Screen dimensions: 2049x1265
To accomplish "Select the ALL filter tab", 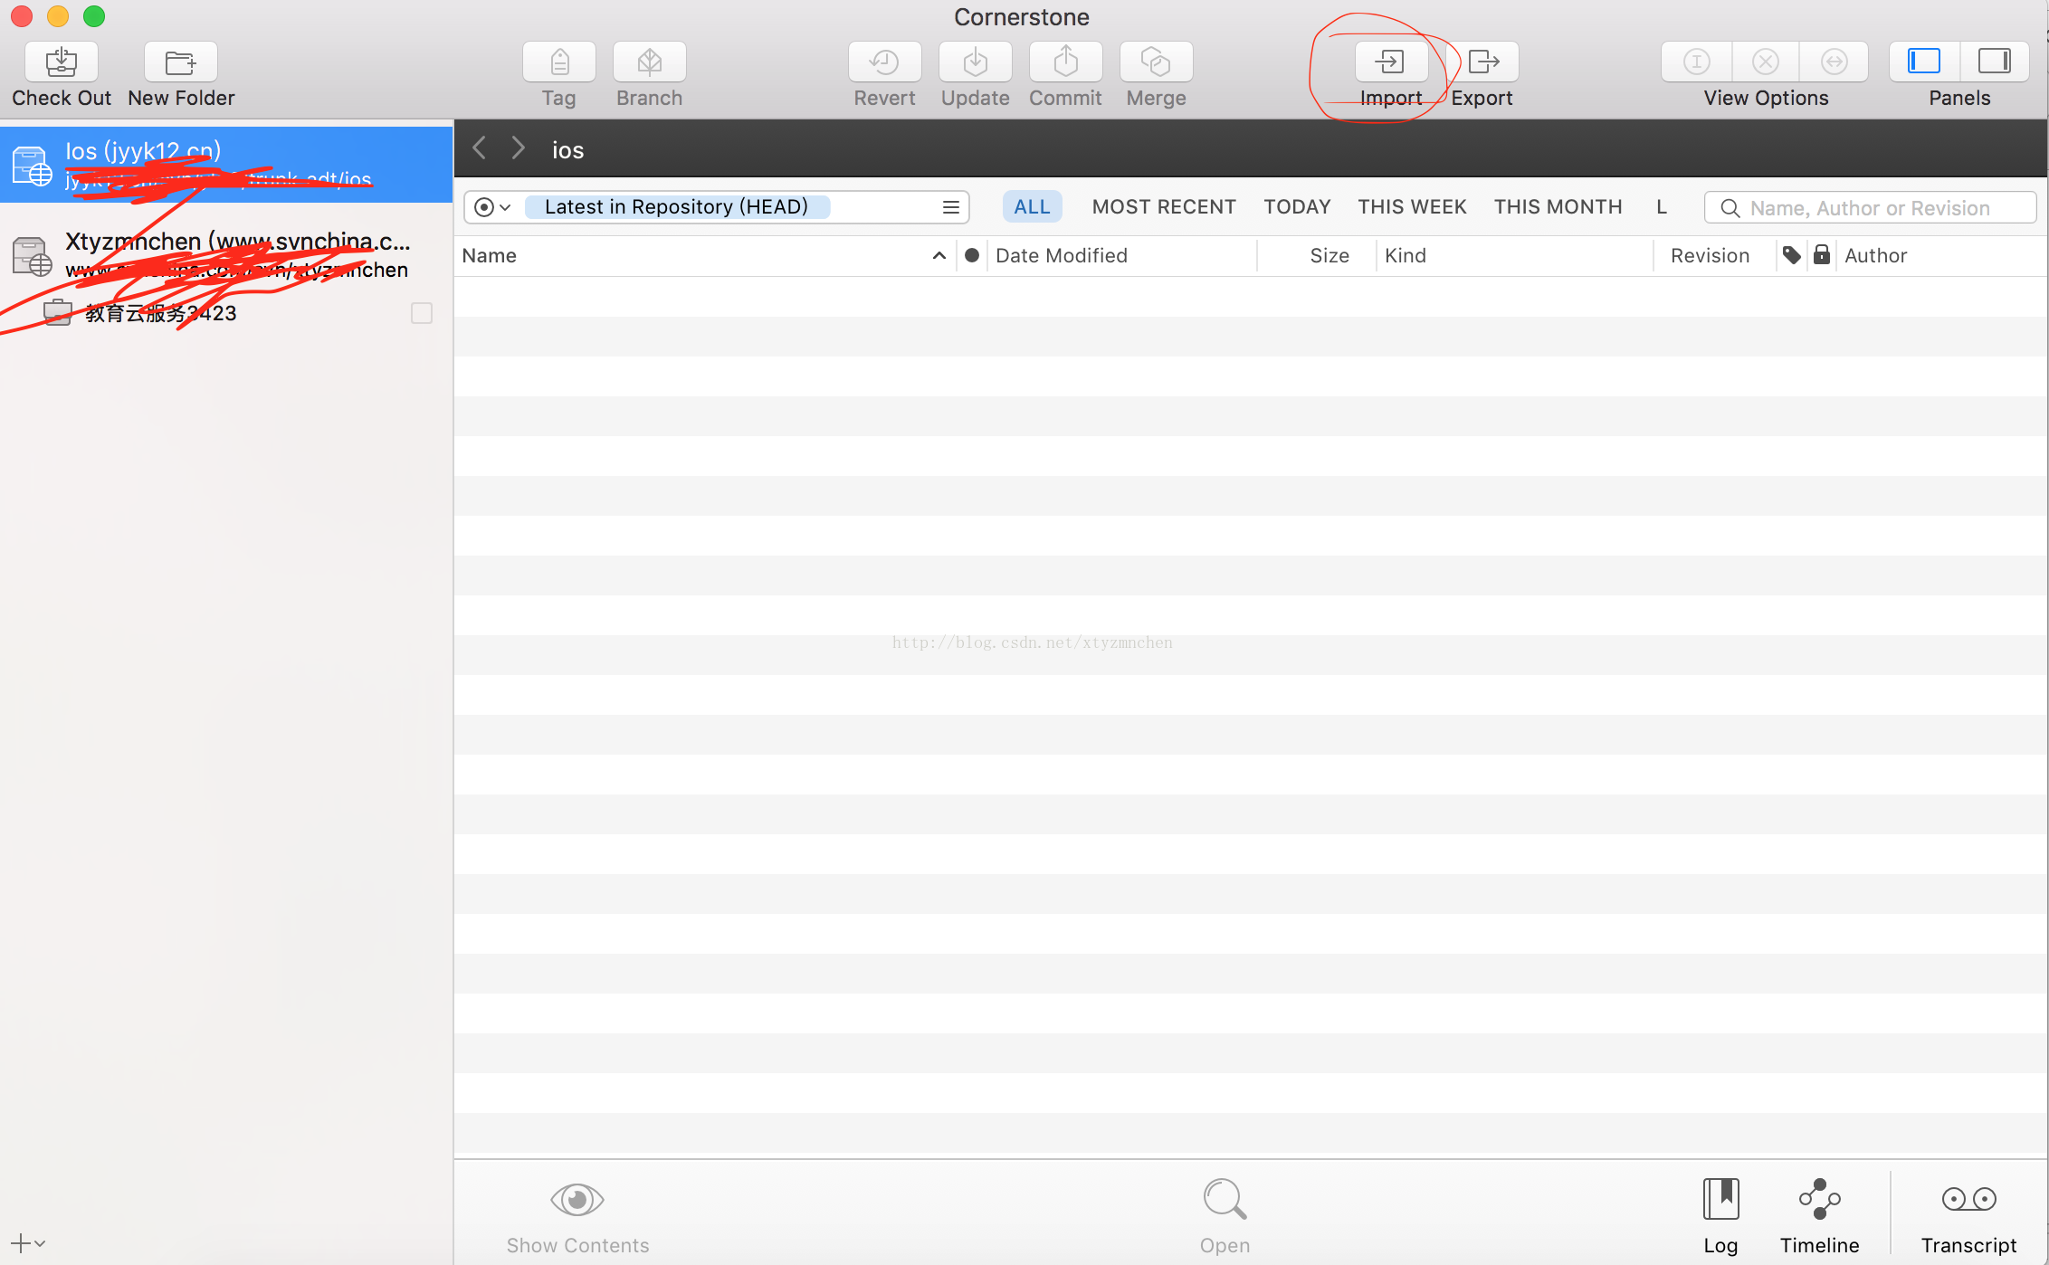I will (x=1032, y=207).
